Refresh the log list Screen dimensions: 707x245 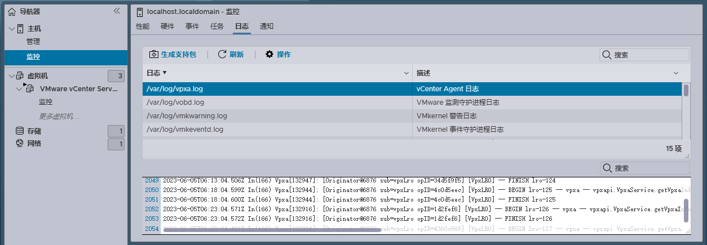click(x=231, y=55)
